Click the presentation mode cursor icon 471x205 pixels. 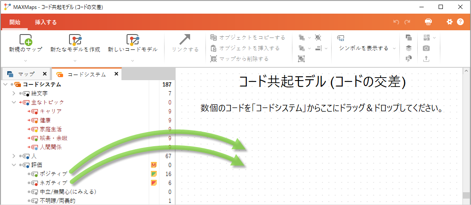tap(409, 58)
